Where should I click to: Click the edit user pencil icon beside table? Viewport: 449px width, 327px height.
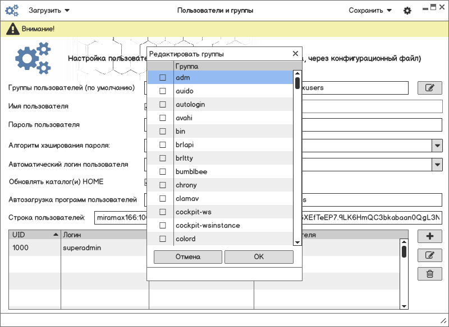click(430, 255)
